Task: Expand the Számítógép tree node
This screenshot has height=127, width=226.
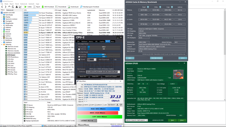Action: [2, 15]
